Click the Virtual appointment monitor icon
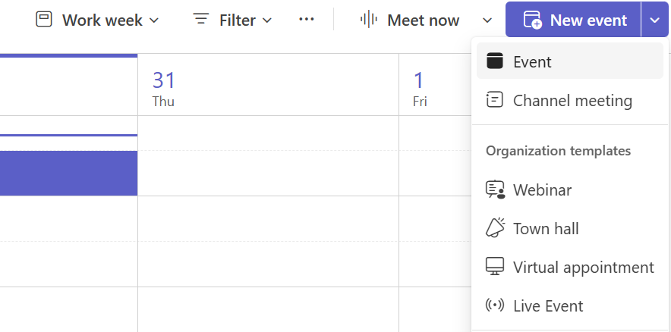The image size is (671, 332). coord(495,267)
